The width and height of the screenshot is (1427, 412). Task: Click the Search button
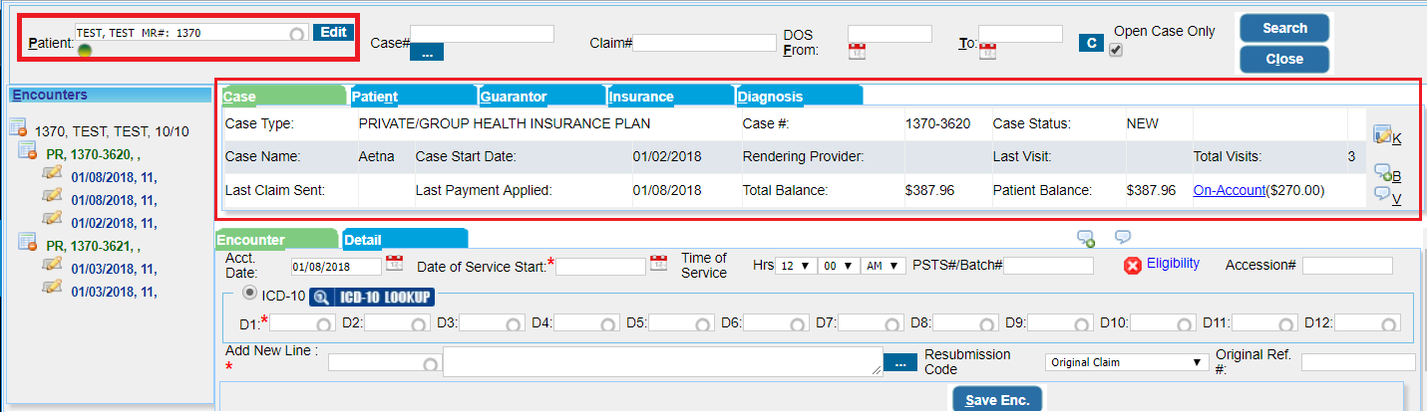(x=1283, y=28)
